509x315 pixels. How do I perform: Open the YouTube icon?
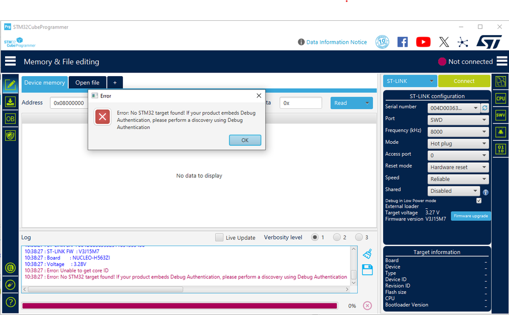(423, 42)
